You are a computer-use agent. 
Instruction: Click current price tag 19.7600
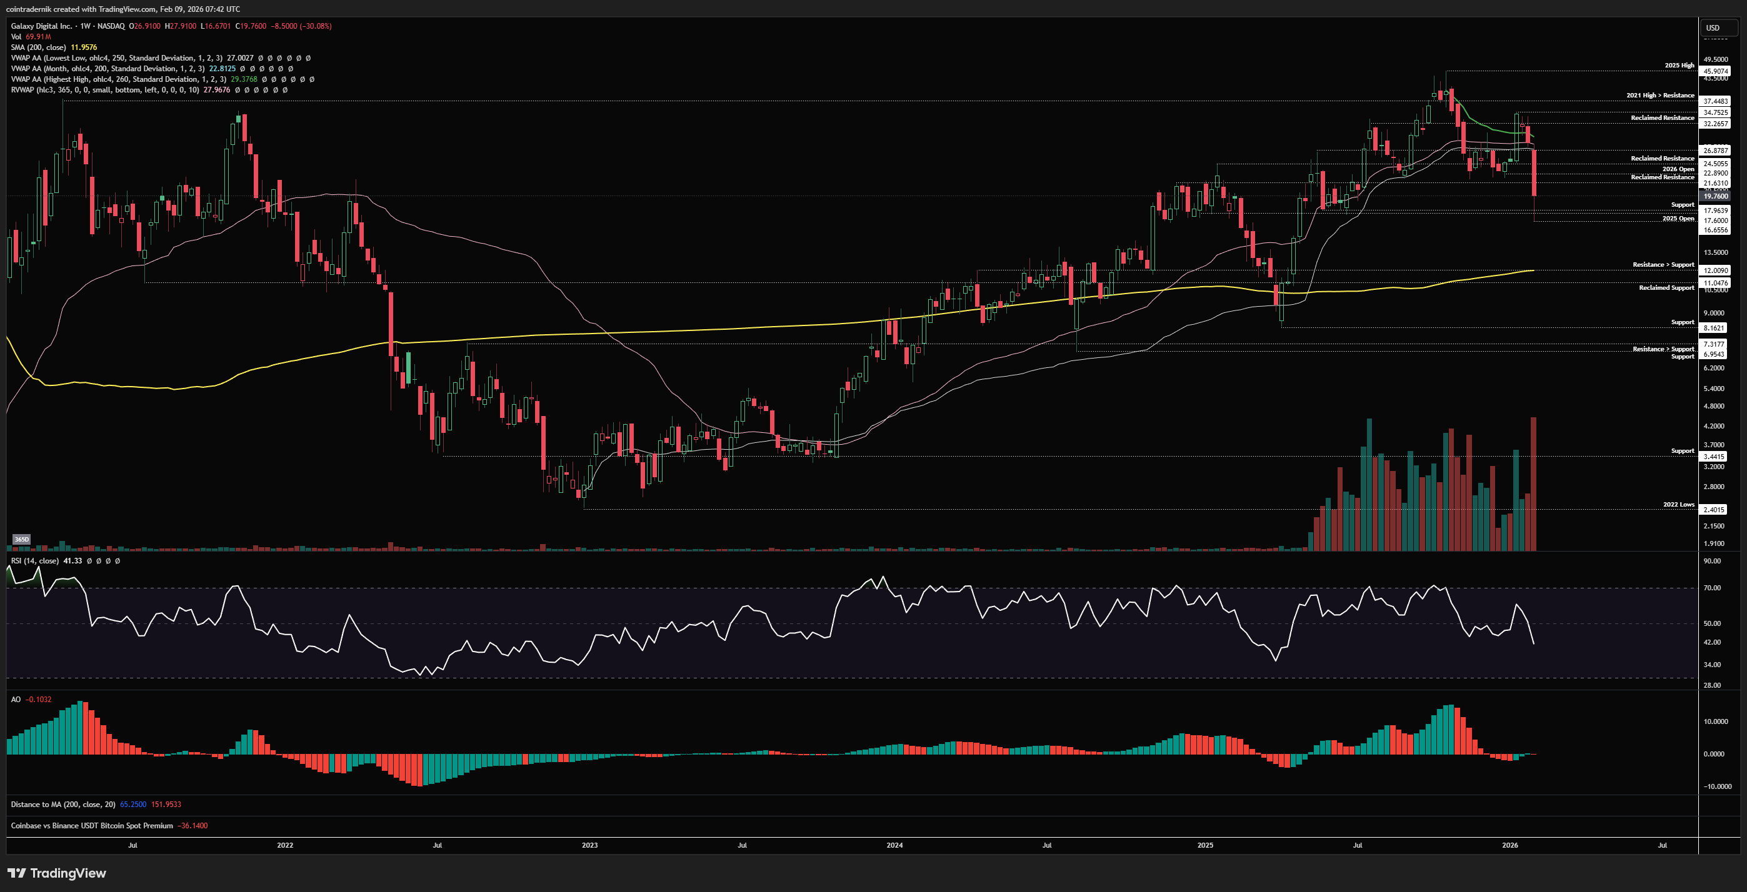pyautogui.click(x=1715, y=196)
